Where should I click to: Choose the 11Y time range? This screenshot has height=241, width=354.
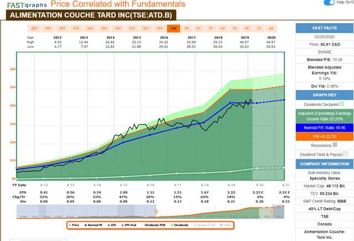coord(160,28)
